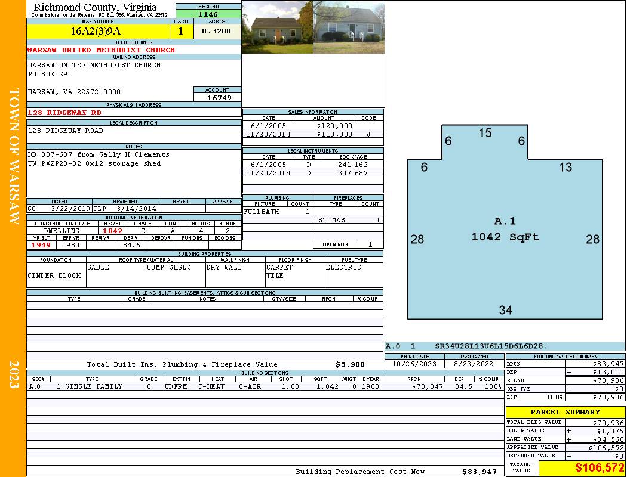Click the deeded owner name in red

click(x=102, y=50)
